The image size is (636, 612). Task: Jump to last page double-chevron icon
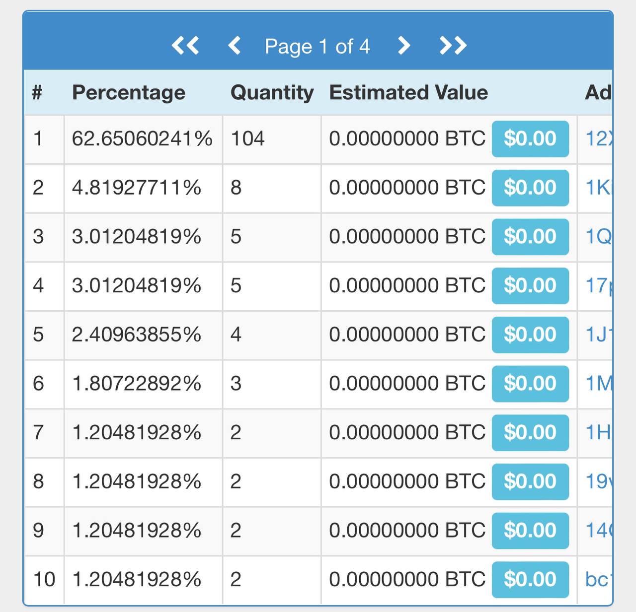click(453, 46)
